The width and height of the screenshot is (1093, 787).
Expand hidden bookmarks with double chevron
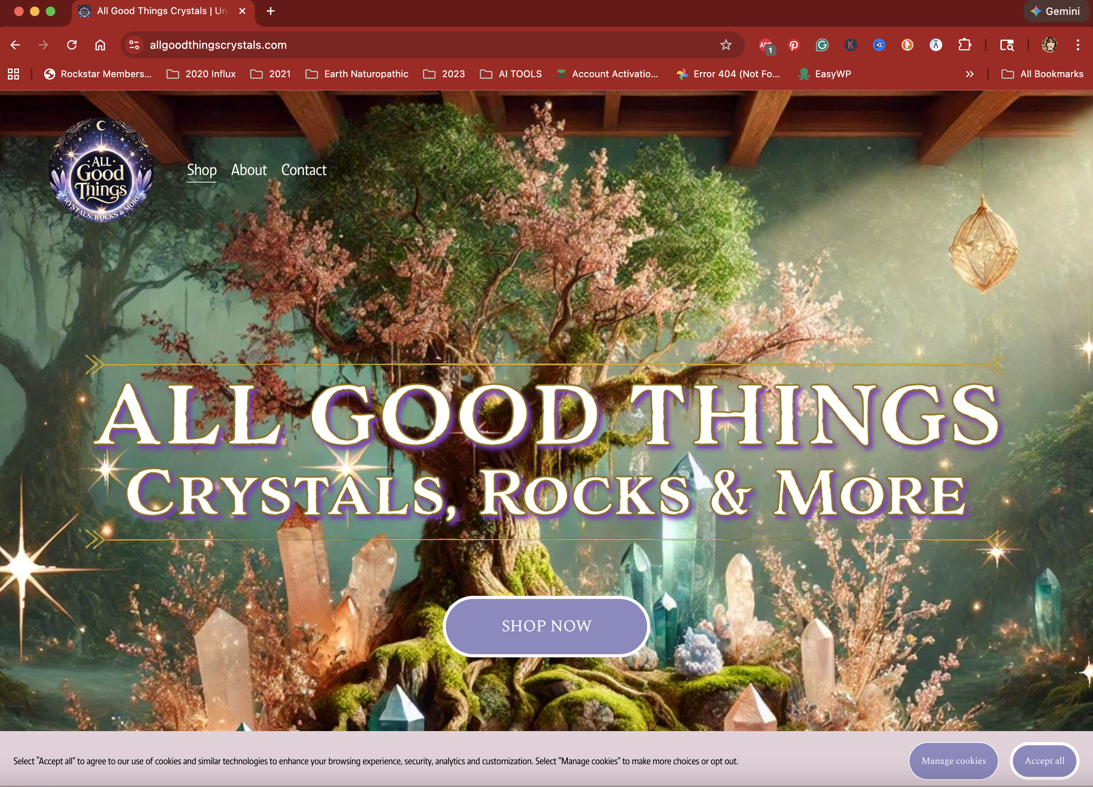tap(969, 74)
